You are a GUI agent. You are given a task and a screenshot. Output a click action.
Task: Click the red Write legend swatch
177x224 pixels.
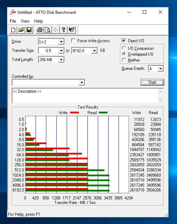[74, 113]
